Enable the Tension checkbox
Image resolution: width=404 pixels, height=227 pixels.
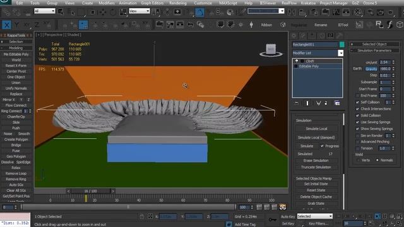point(357,149)
